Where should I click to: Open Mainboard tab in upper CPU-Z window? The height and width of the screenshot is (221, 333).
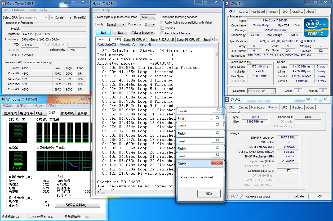click(258, 12)
